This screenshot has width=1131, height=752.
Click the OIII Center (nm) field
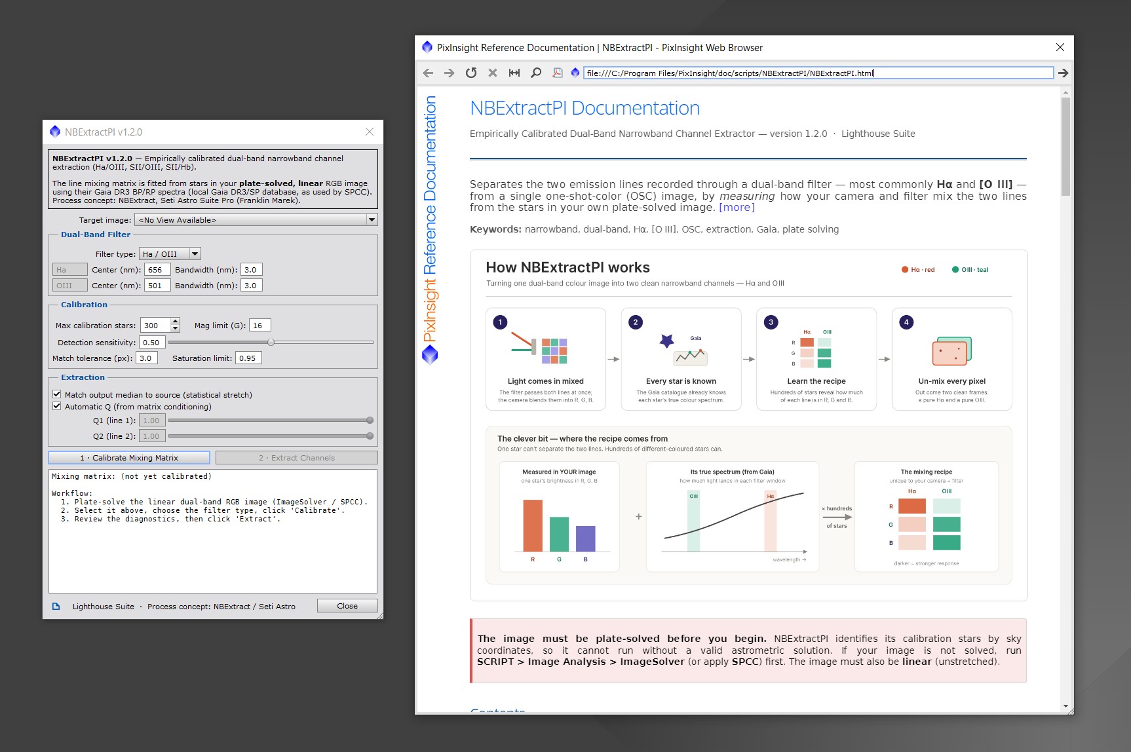coord(157,285)
